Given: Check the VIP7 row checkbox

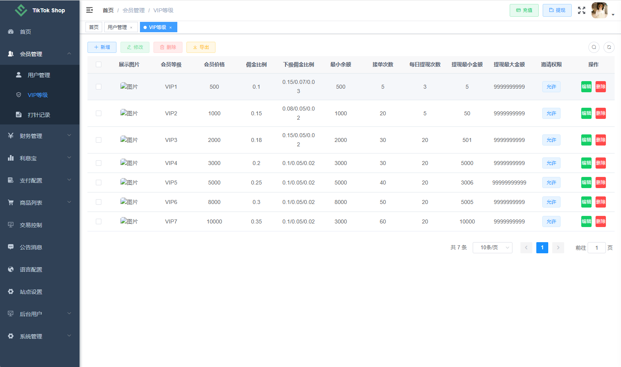Looking at the screenshot, I should click(x=99, y=221).
